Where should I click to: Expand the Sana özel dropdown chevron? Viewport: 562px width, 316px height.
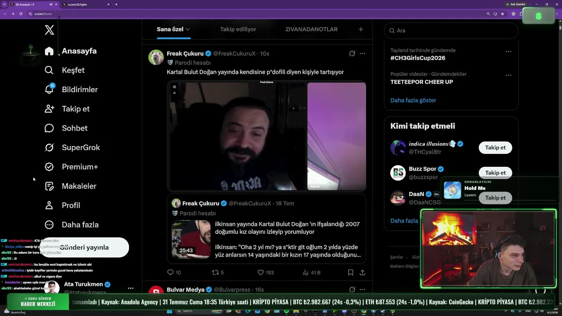[187, 29]
